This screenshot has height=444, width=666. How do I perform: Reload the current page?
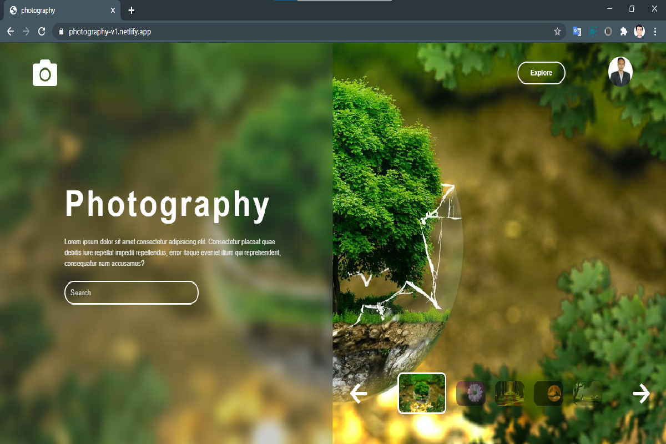click(x=41, y=32)
